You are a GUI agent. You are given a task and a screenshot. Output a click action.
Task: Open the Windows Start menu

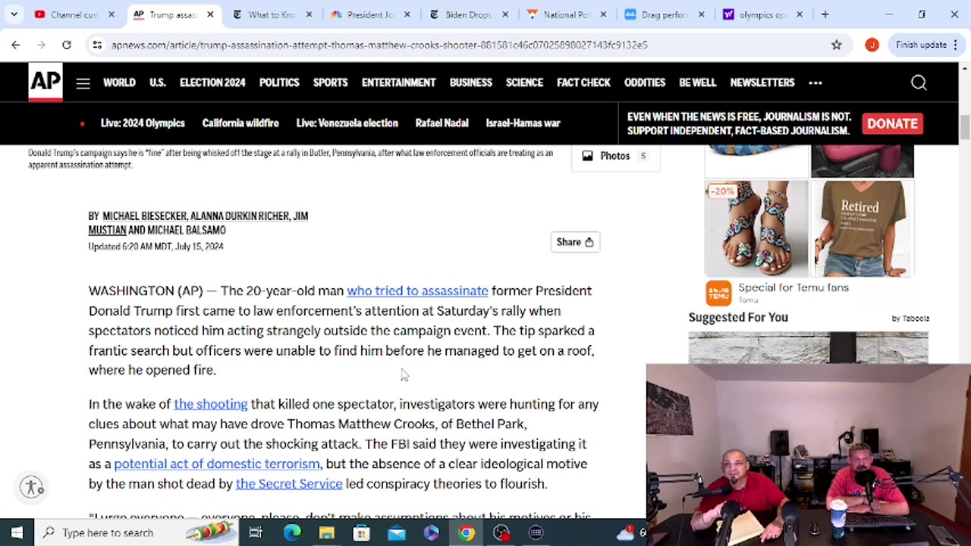click(x=17, y=532)
